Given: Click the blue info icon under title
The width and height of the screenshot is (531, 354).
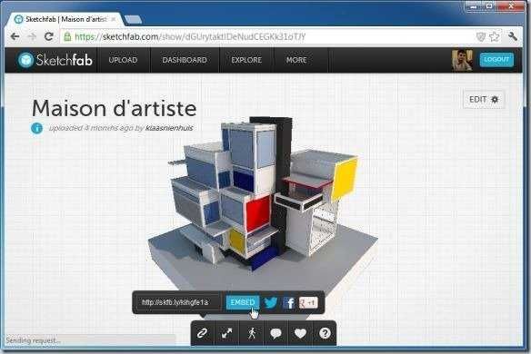Looking at the screenshot, I should pos(37,128).
